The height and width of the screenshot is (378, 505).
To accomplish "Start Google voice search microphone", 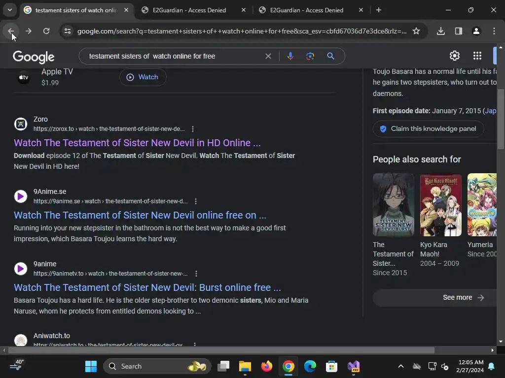I will (290, 56).
